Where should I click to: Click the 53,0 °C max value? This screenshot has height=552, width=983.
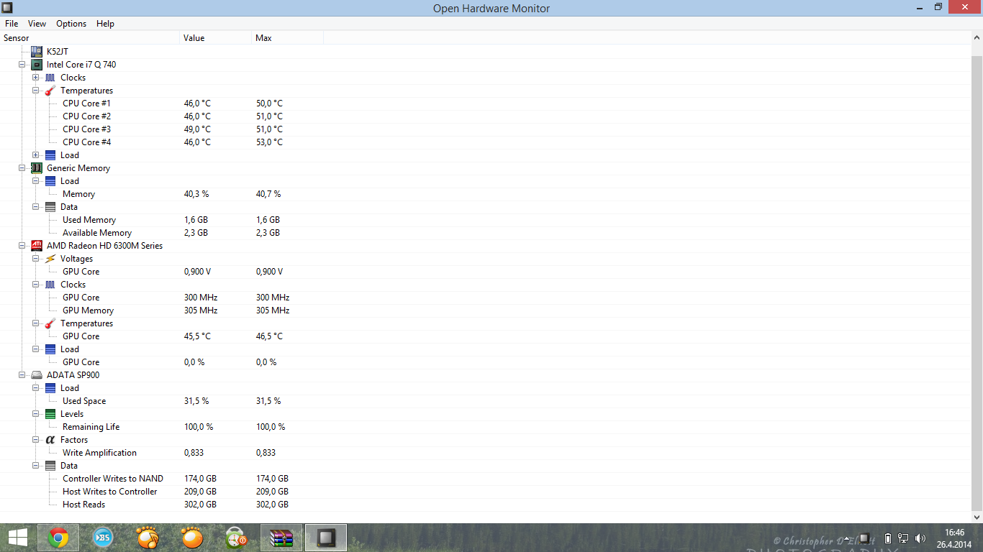tap(269, 142)
